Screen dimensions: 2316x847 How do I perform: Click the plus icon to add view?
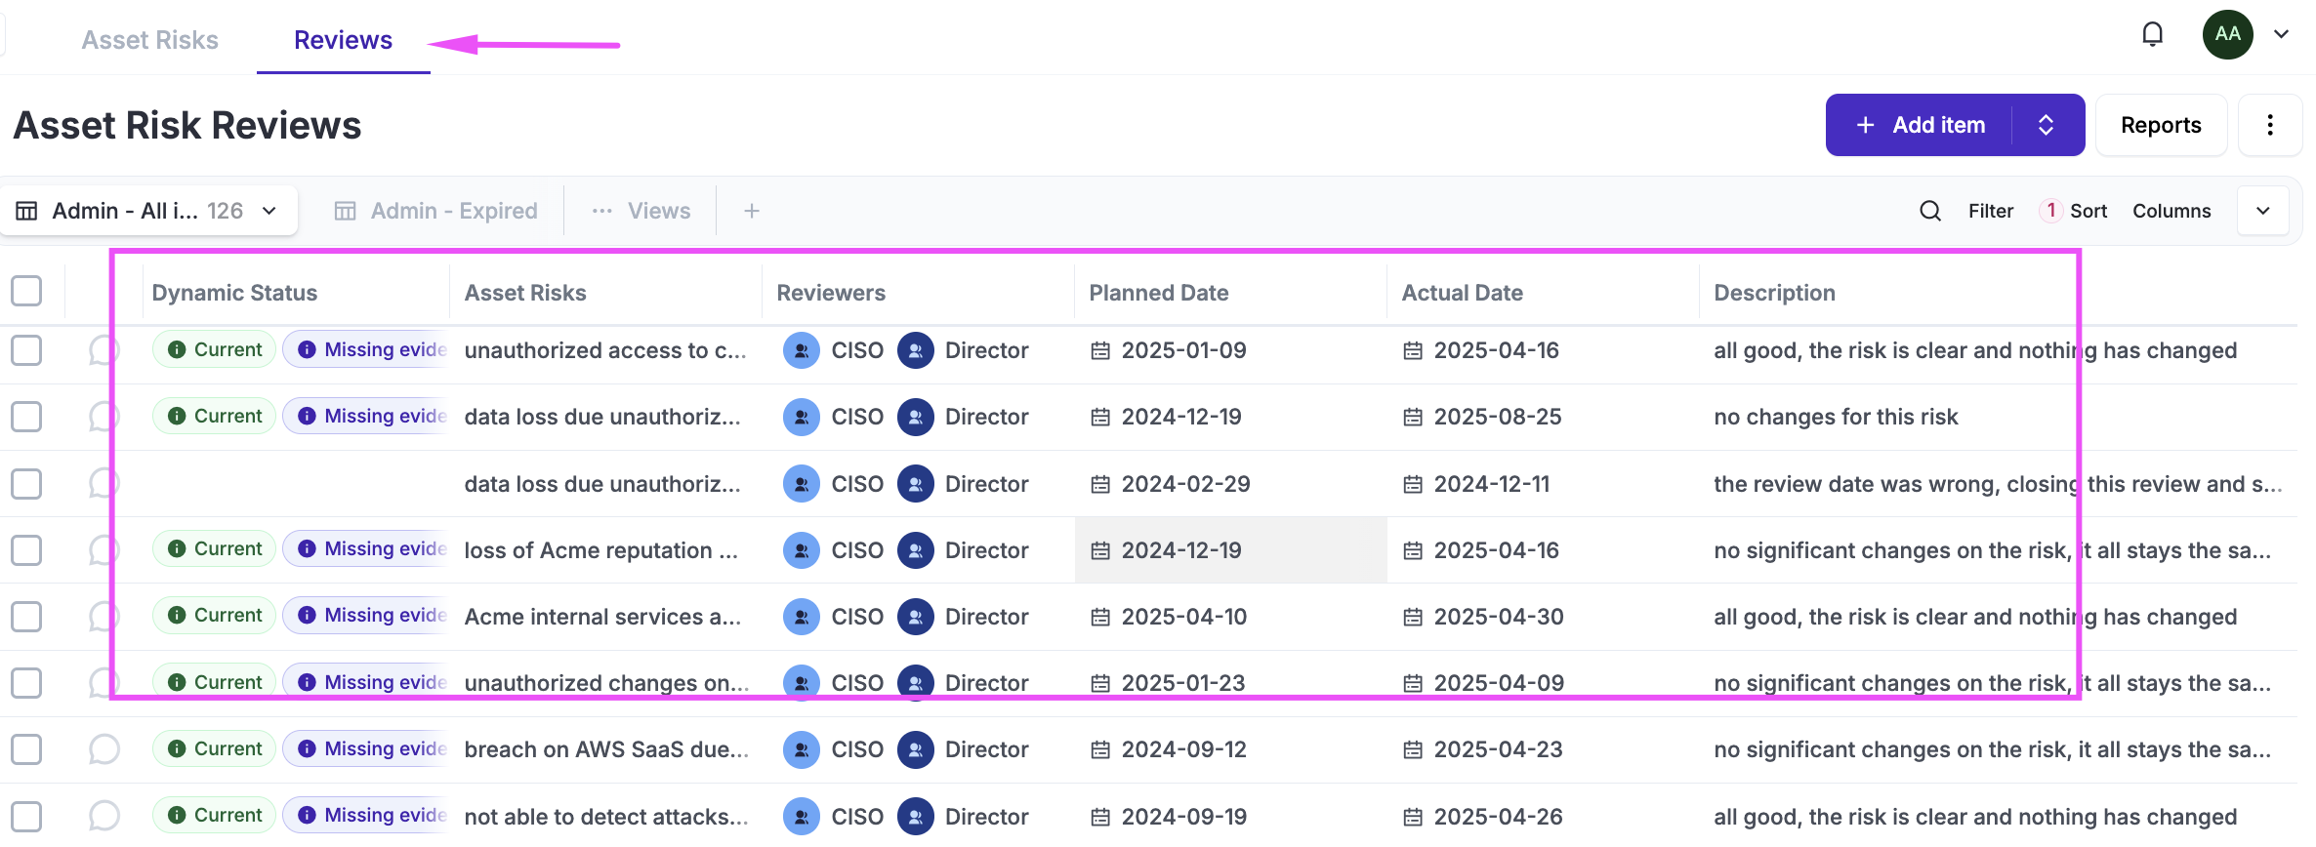coord(751,211)
